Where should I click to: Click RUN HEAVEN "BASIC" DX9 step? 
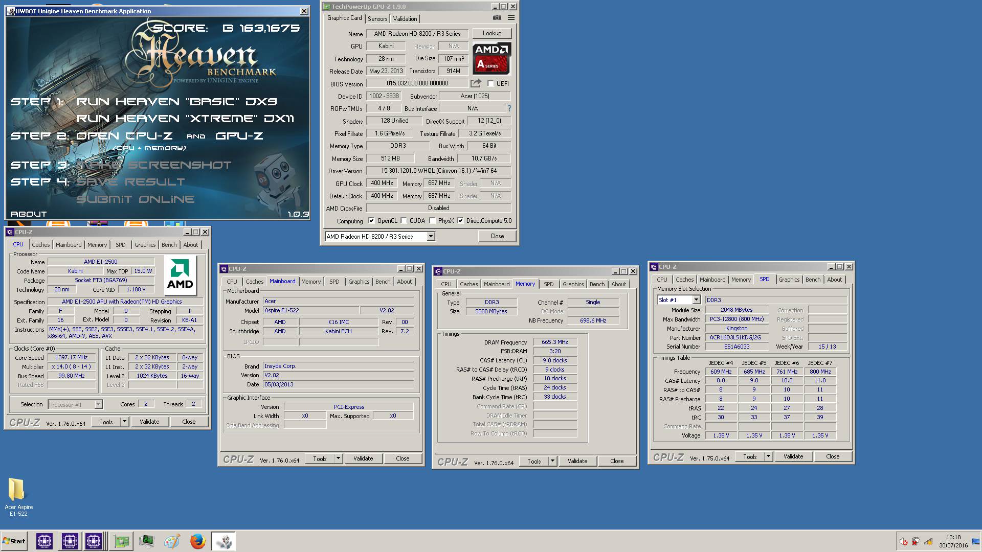point(177,102)
